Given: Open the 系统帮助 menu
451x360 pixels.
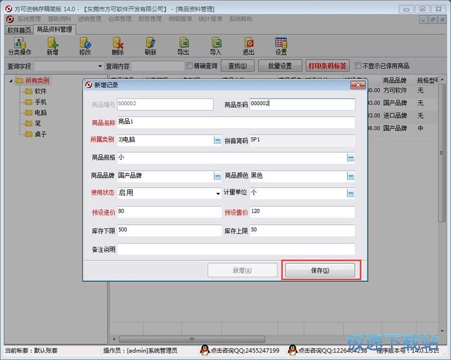Looking at the screenshot, I should [241, 19].
